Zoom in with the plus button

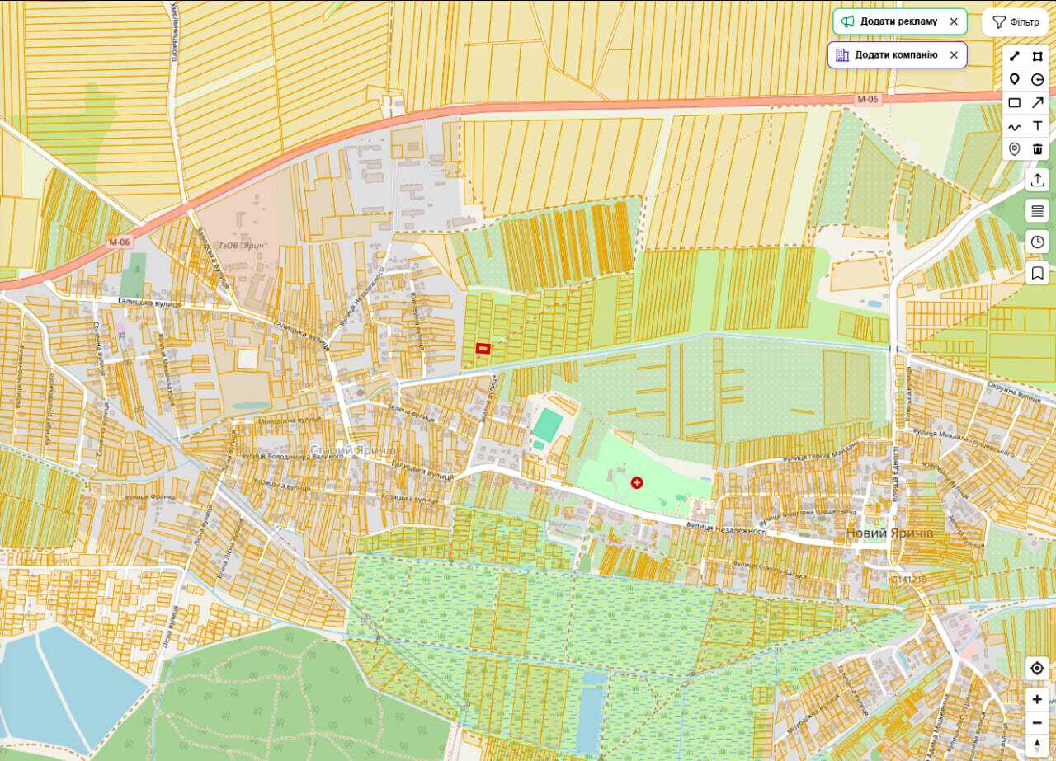1037,699
